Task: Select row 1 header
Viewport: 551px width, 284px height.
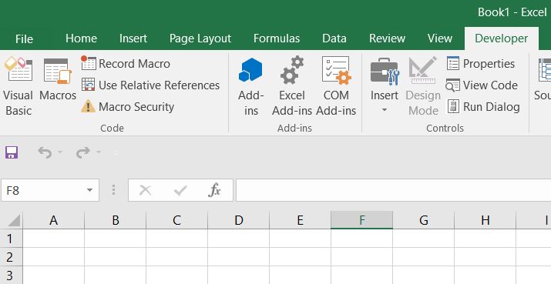Action: point(12,239)
